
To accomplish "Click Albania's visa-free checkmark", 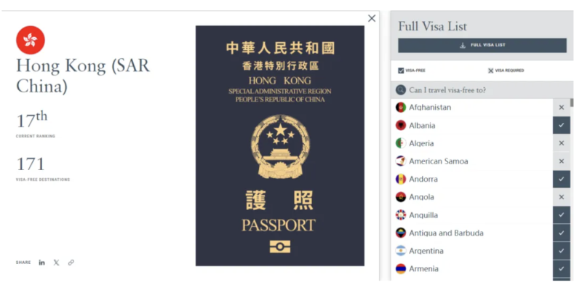I will 561,125.
